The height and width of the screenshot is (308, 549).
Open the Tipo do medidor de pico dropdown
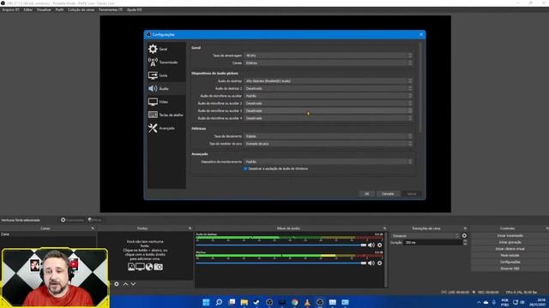(x=329, y=144)
